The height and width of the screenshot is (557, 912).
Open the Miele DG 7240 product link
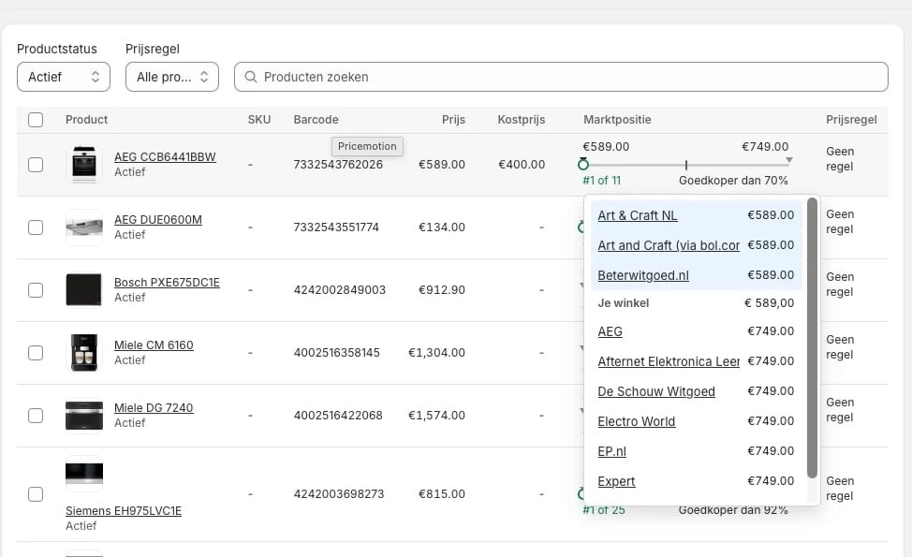154,408
